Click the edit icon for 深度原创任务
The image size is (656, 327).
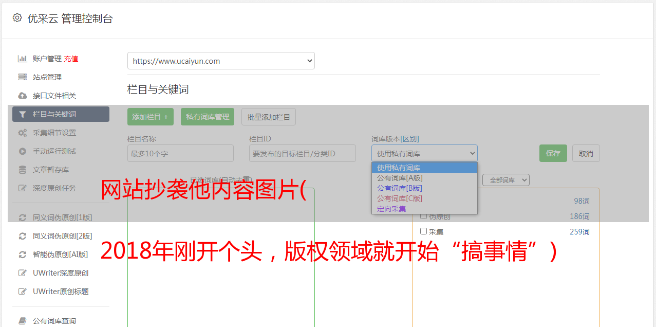[22, 188]
